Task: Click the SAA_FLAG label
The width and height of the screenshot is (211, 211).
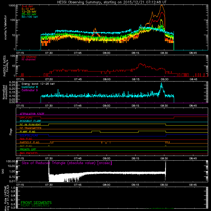Action: pyautogui.click(x=26, y=139)
